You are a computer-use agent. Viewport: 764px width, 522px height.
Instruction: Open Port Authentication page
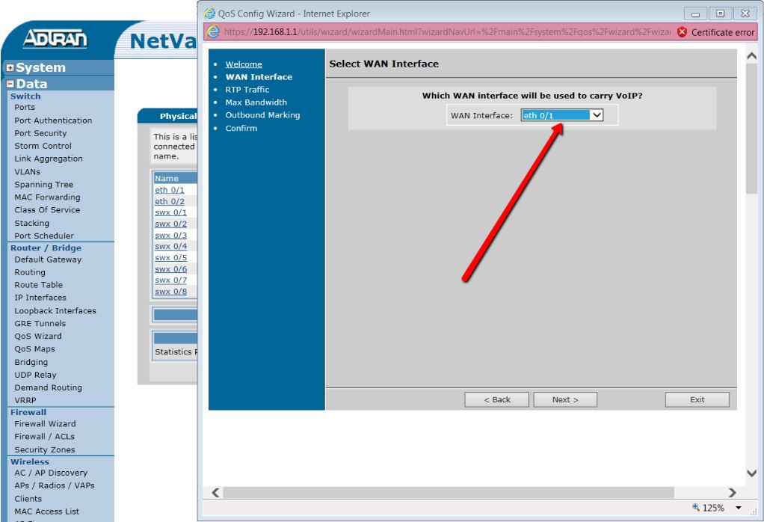click(53, 120)
